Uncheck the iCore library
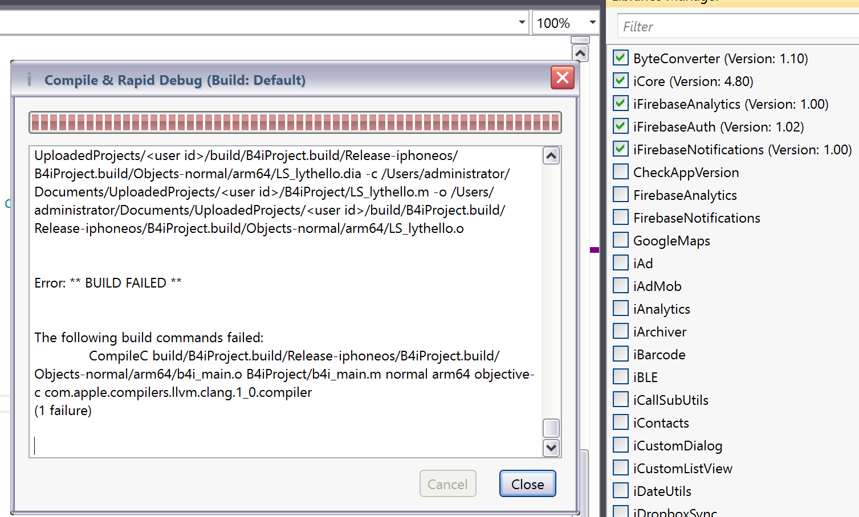This screenshot has height=517, width=859. click(621, 81)
